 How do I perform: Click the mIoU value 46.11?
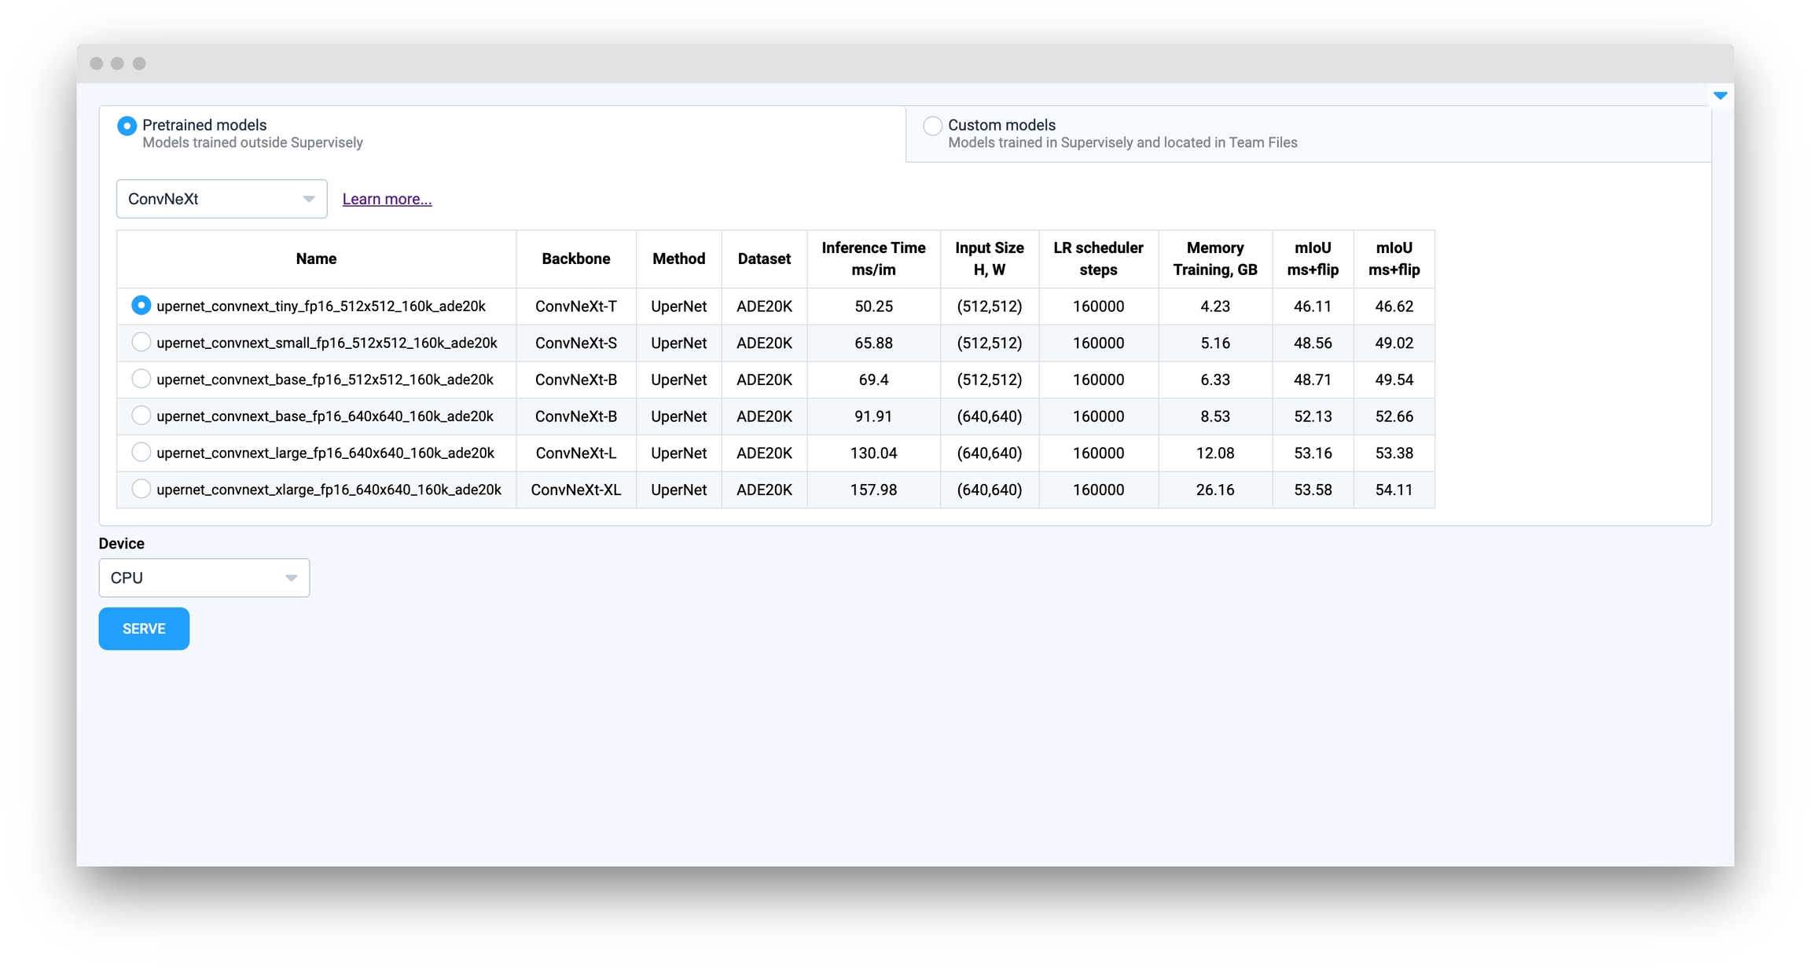click(x=1313, y=306)
